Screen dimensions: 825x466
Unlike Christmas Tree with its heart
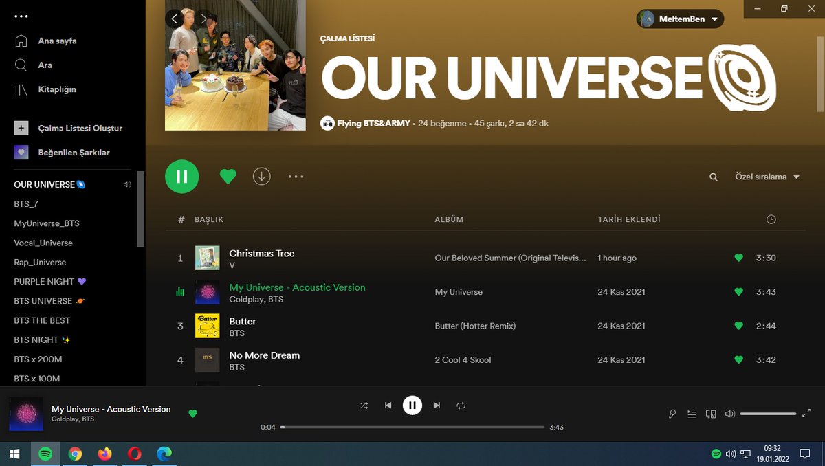point(739,258)
